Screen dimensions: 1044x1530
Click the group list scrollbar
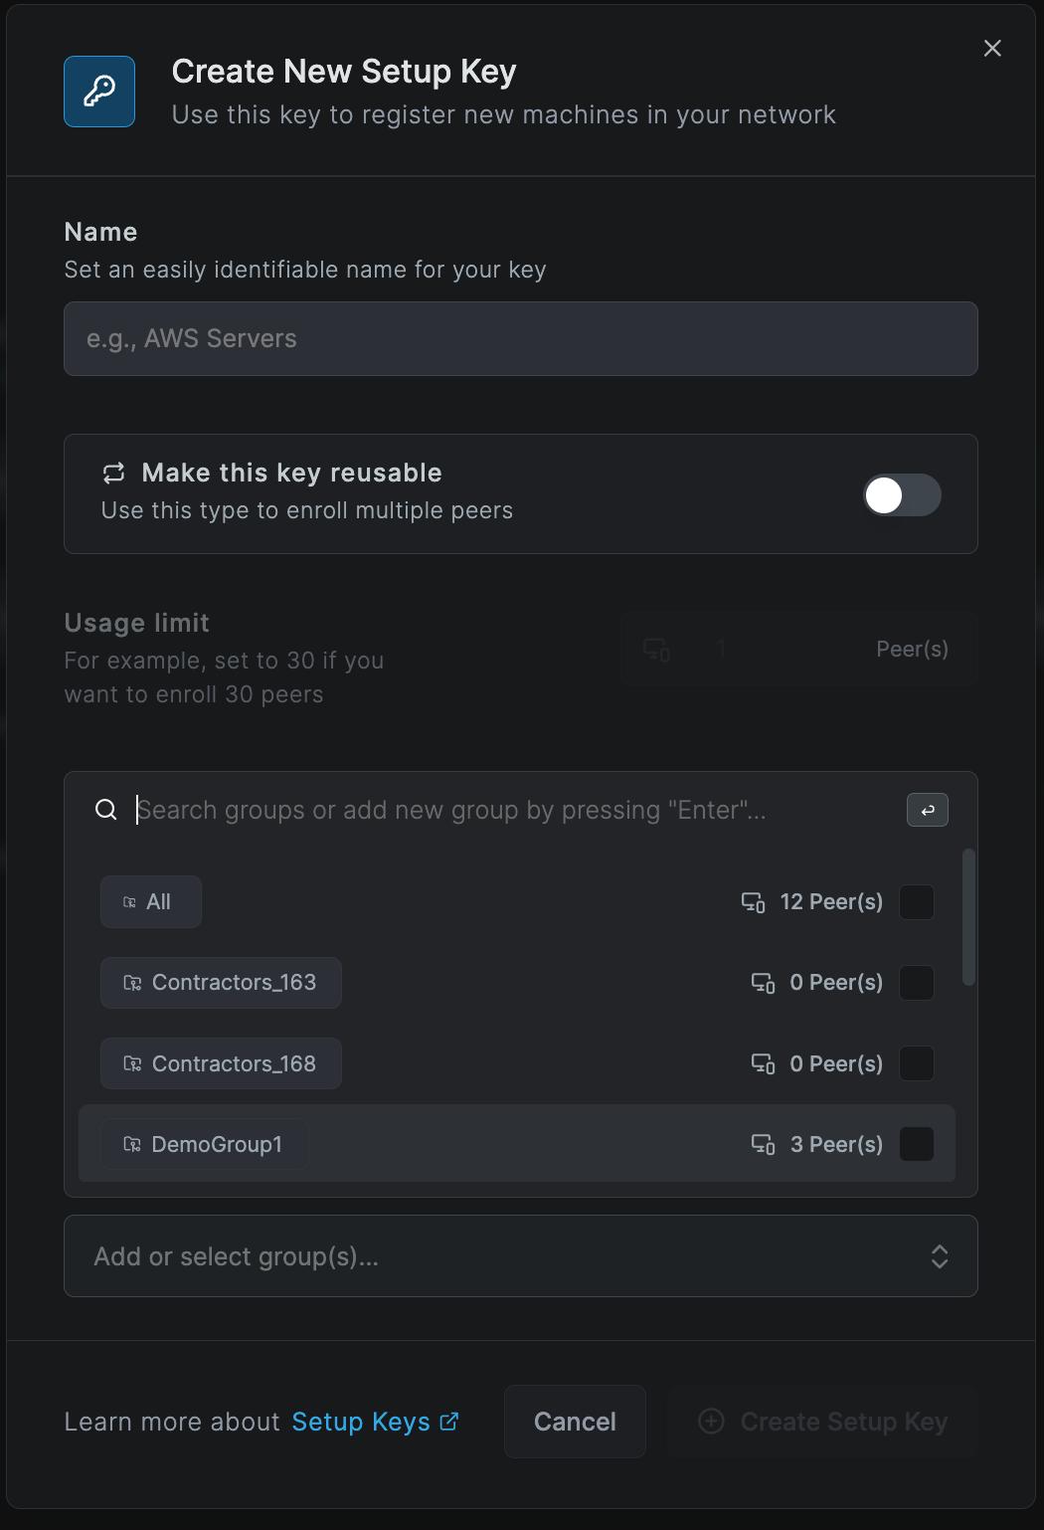pos(968,917)
